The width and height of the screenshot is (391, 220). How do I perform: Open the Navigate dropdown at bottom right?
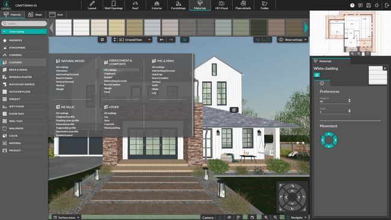coord(297,218)
